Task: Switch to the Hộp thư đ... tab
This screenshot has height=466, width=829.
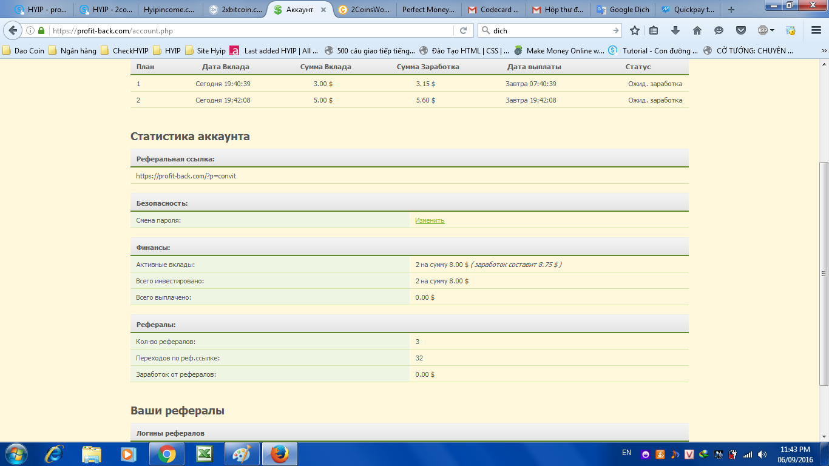Action: [x=558, y=10]
